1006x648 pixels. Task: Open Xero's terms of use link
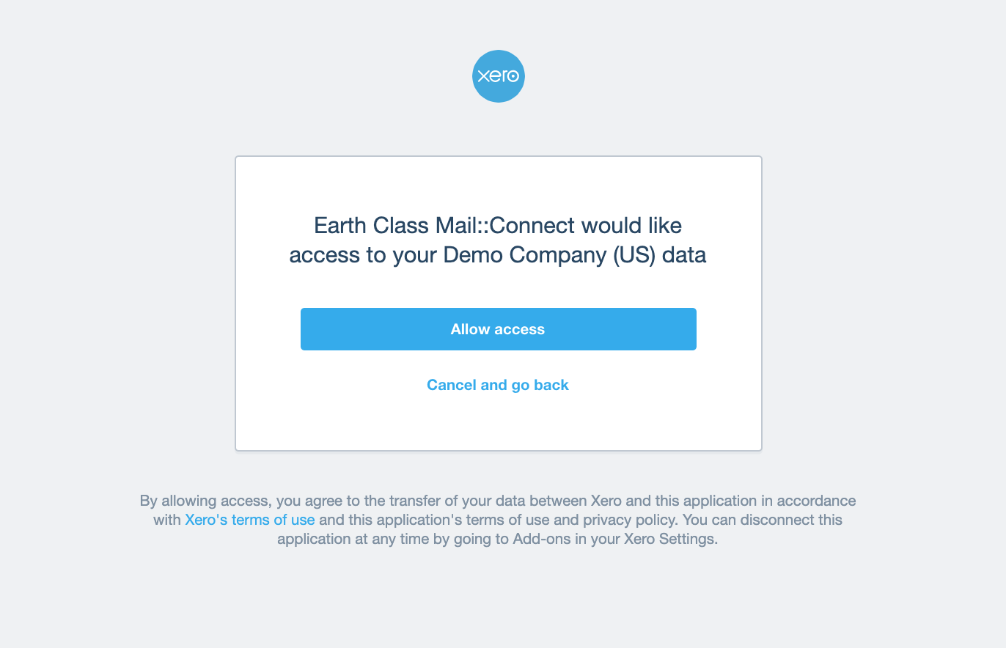coord(250,520)
